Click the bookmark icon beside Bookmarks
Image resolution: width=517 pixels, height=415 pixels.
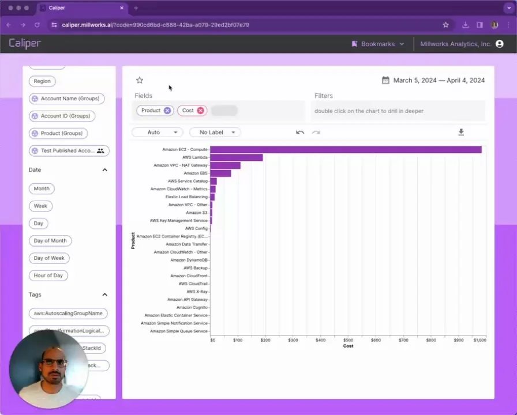(354, 43)
